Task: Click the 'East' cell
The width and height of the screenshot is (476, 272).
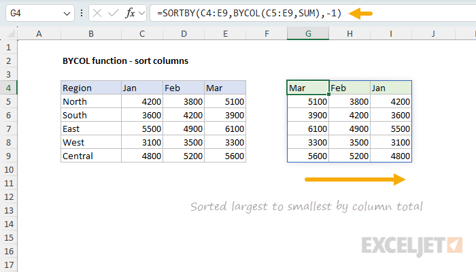Action: (91, 129)
